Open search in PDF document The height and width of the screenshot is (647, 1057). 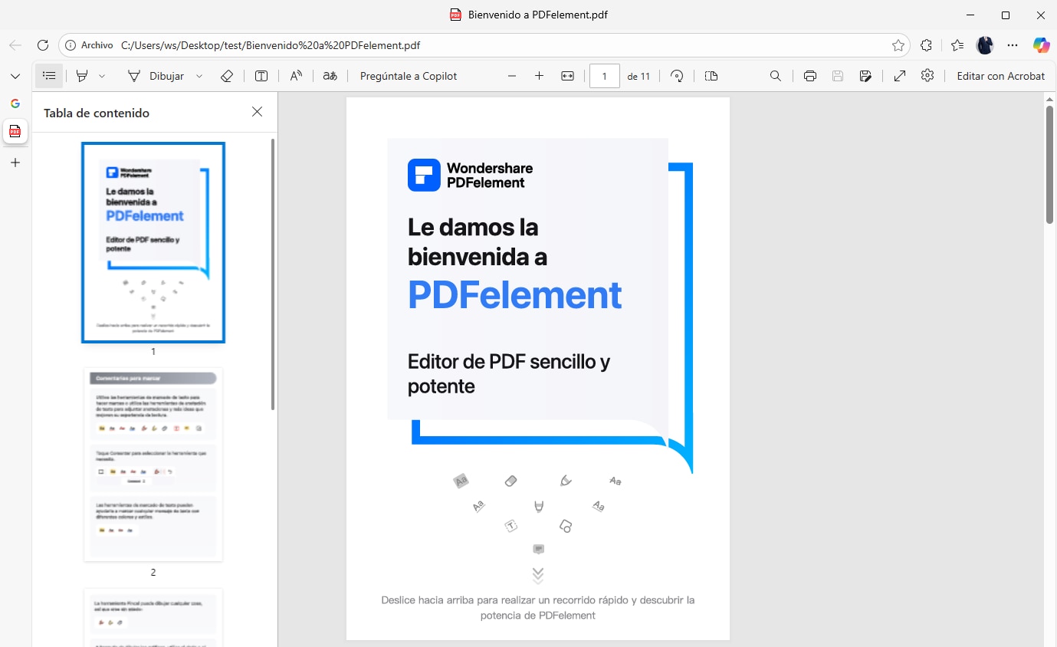click(776, 76)
